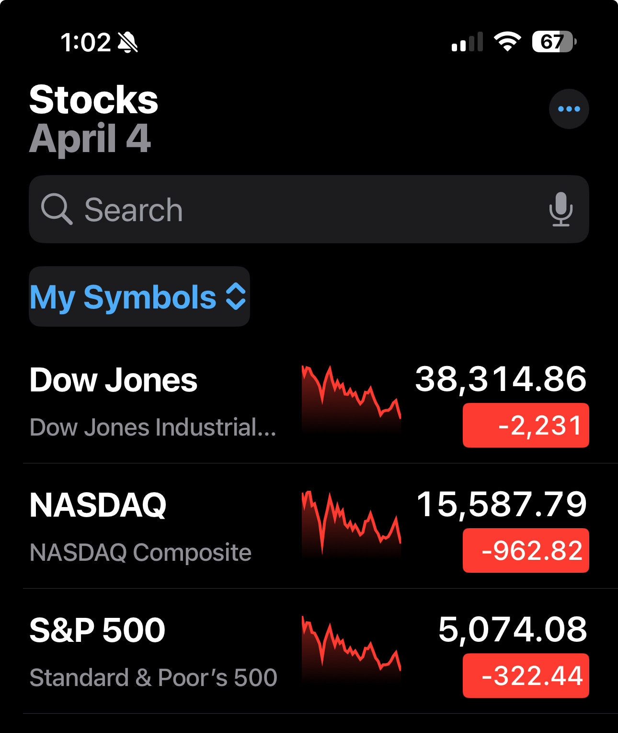Click the up-down chevrons beside My Symbols
618x733 pixels.
(236, 296)
